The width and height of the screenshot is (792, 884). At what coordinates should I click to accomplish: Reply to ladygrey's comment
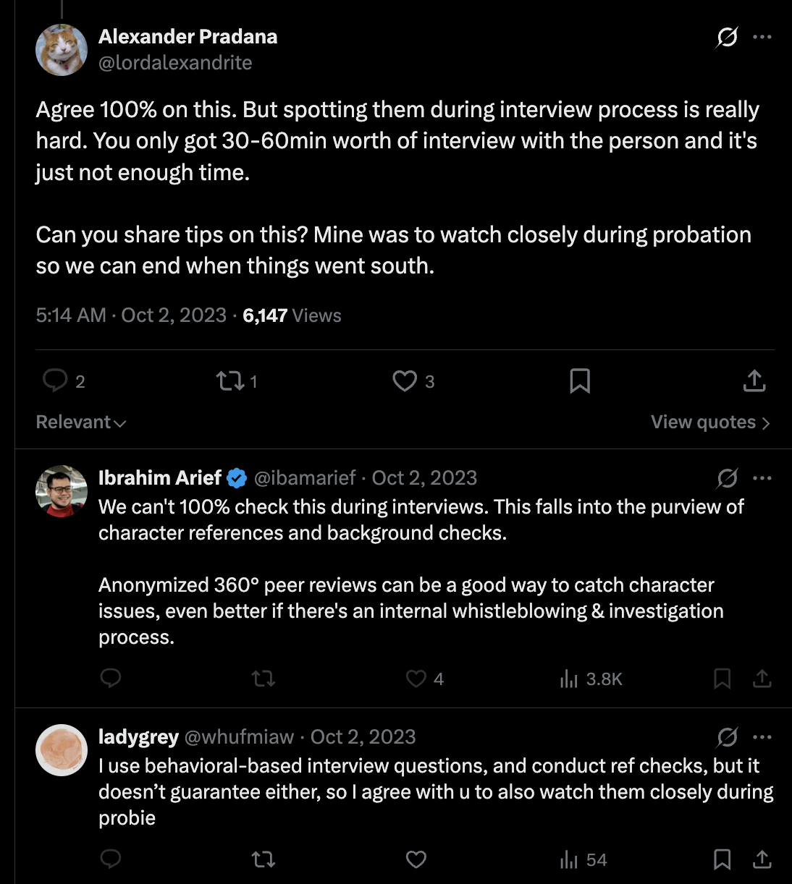point(110,859)
